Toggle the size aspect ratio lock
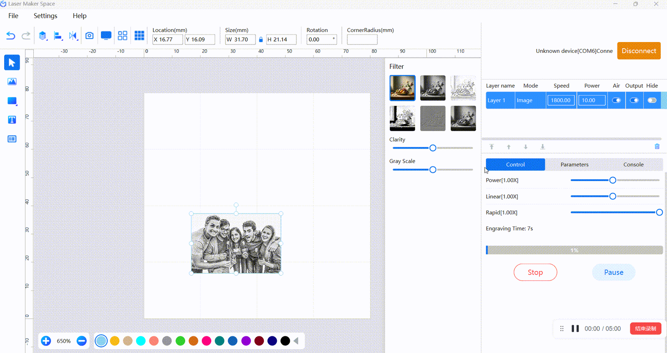 pos(261,40)
